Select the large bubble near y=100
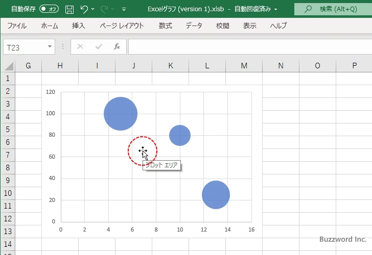 coord(121,114)
